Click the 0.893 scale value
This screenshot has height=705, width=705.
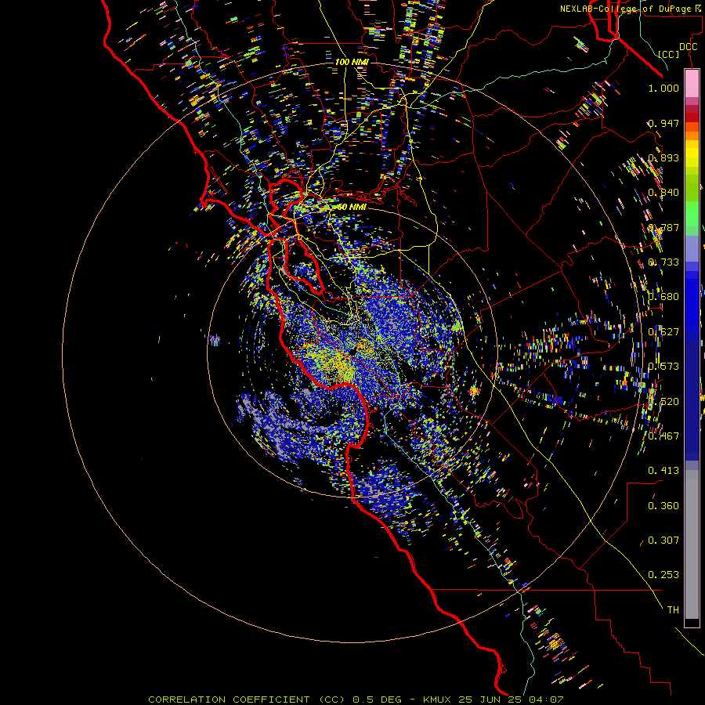pyautogui.click(x=663, y=157)
